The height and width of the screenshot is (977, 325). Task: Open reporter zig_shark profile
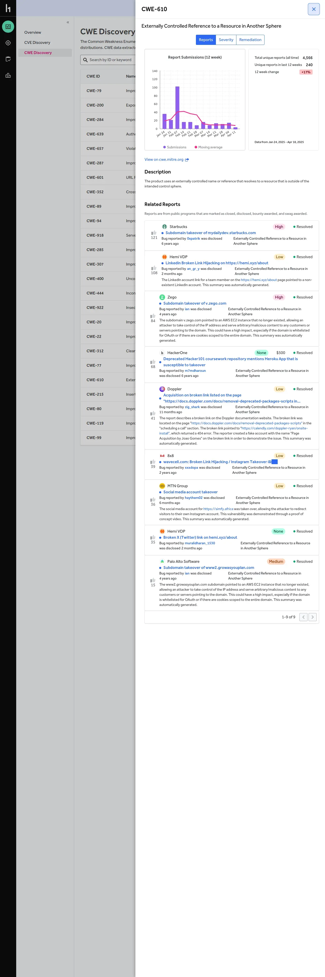[192, 407]
